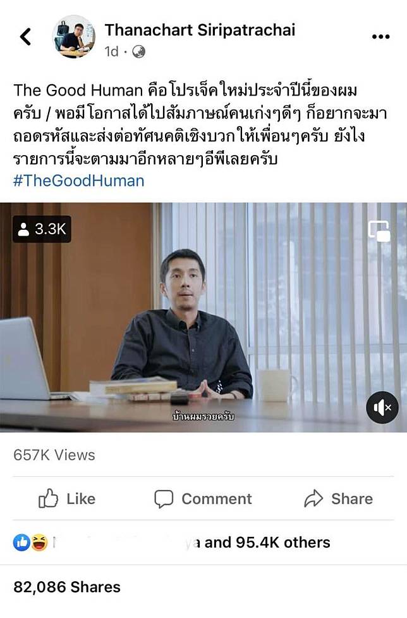View the 95.4K others reactions list
Image resolution: width=407 pixels, height=618 pixels.
(x=267, y=543)
